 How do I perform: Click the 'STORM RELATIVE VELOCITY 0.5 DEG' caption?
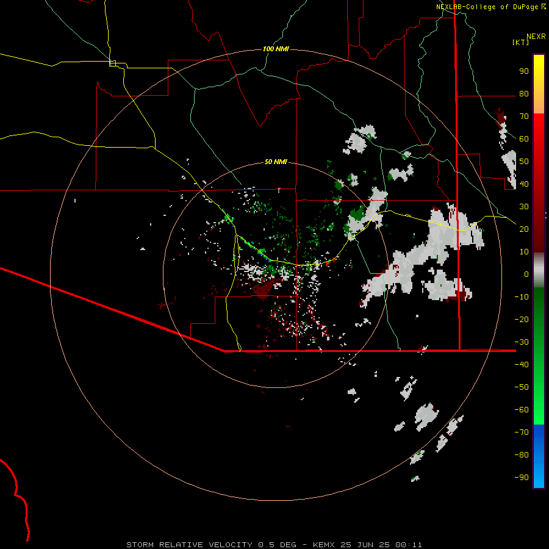pyautogui.click(x=211, y=545)
